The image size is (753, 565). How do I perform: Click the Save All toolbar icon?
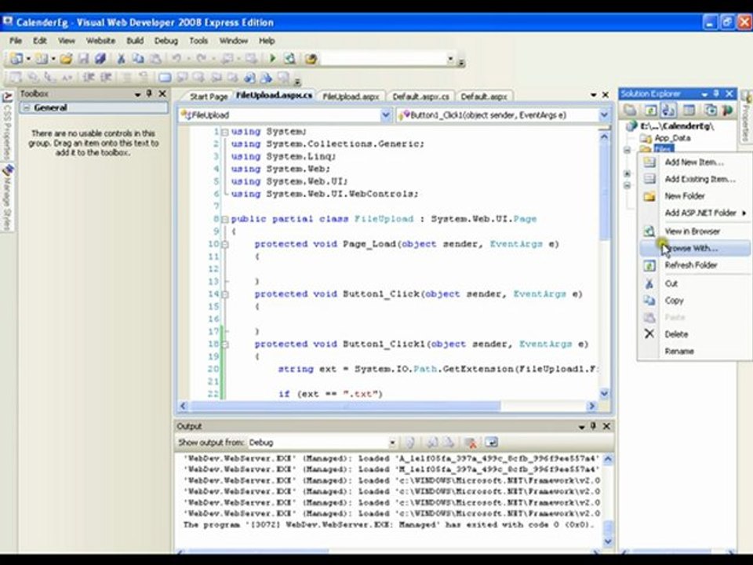pyautogui.click(x=100, y=59)
